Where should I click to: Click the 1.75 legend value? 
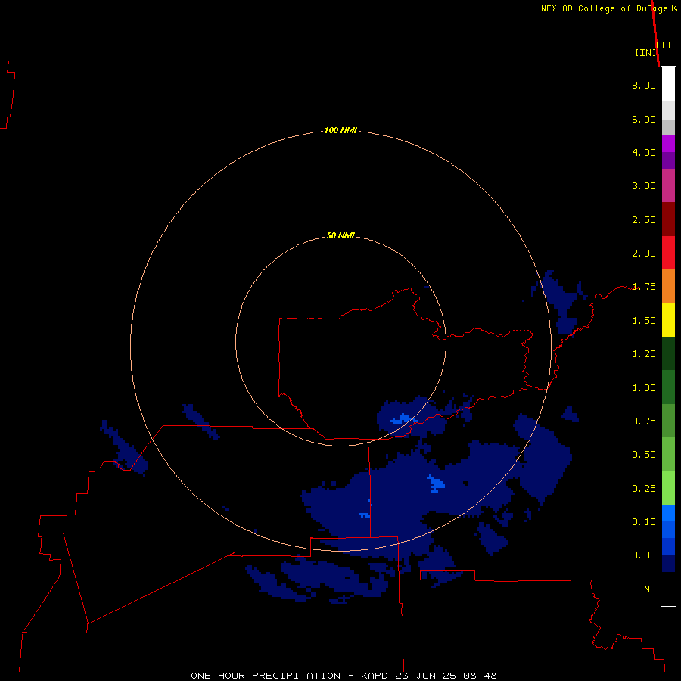coord(644,287)
